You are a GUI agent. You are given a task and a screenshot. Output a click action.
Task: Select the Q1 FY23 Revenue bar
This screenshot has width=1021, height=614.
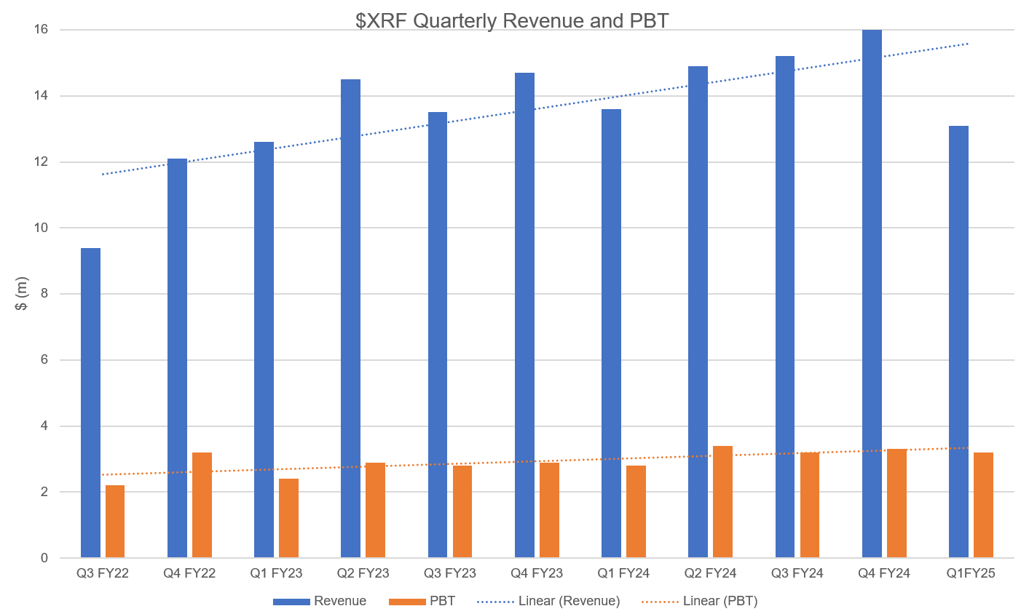coord(264,350)
